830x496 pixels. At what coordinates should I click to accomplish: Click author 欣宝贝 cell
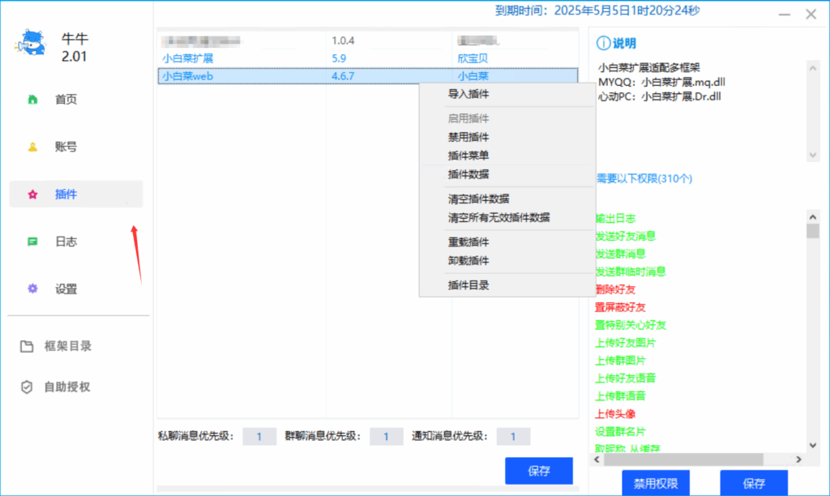pyautogui.click(x=473, y=58)
